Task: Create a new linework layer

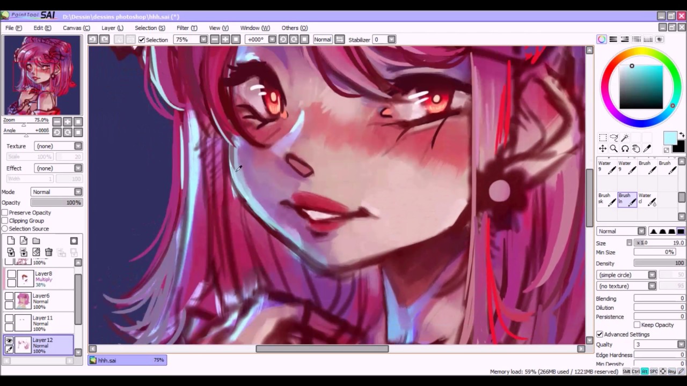Action: [24, 241]
